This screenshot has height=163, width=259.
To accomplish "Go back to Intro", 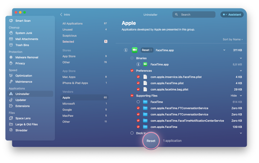I will tap(65, 14).
